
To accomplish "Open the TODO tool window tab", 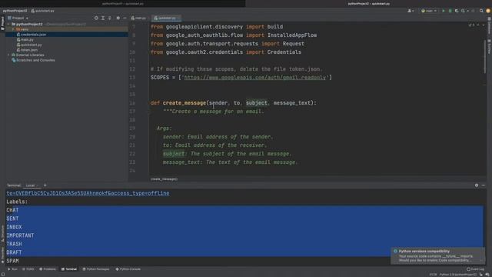I will (x=28, y=269).
